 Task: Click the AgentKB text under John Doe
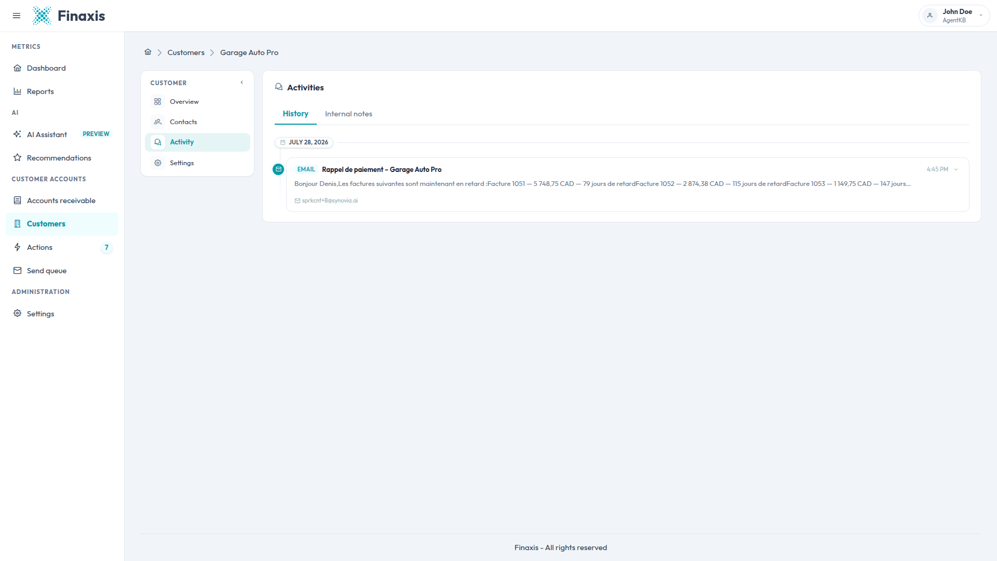tap(954, 20)
